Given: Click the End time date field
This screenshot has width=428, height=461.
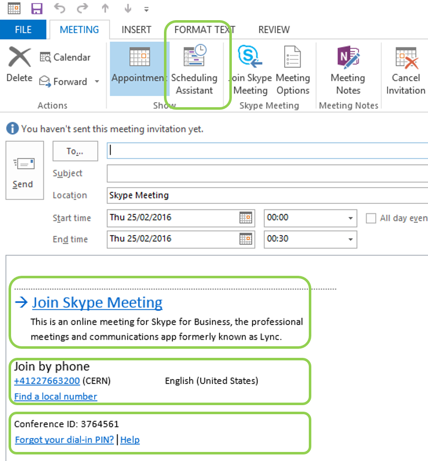Looking at the screenshot, I should tap(173, 239).
